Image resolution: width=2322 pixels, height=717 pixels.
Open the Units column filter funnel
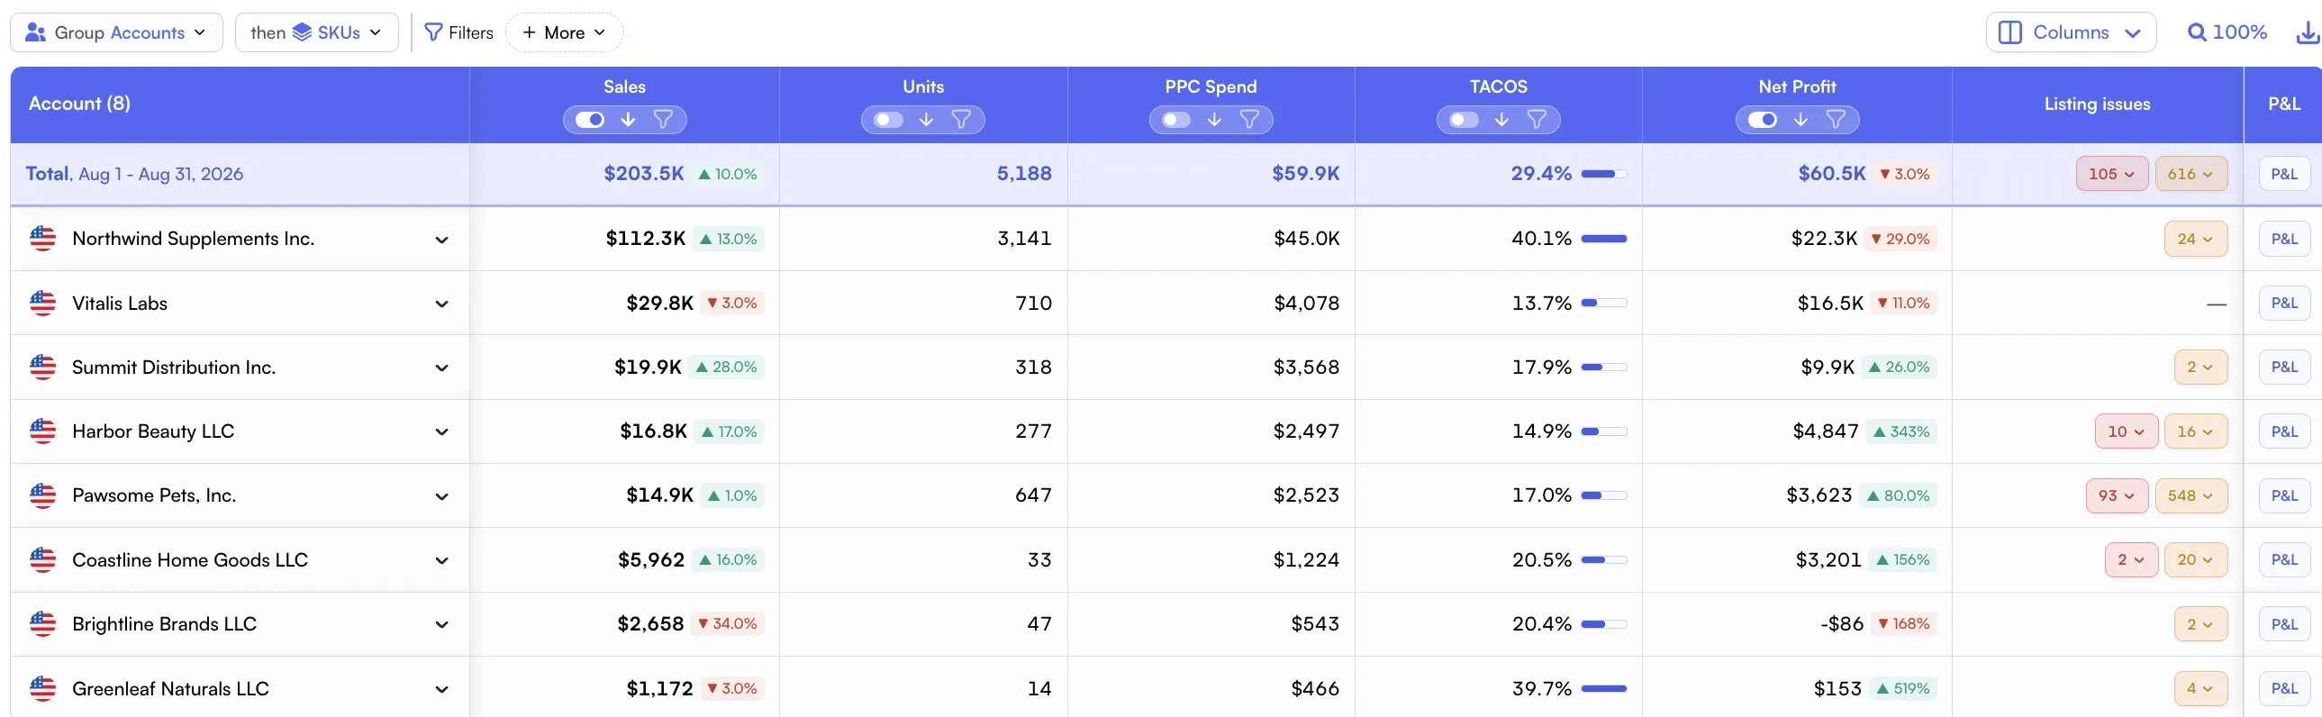coord(961,119)
